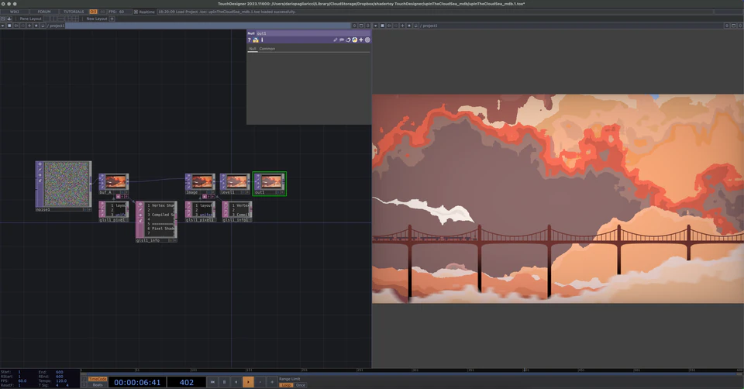Viewport: 744px width, 389px height.
Task: Toggle viewer active flag on noise1 node
Action: pyautogui.click(x=90, y=209)
